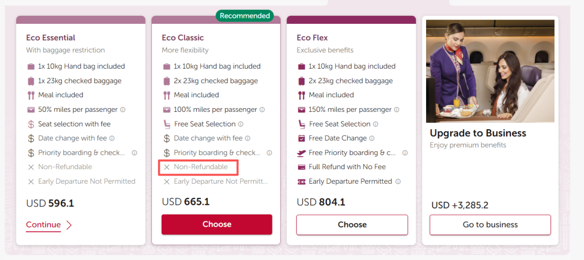
Task: Choose the Eco Flex fare
Action: (352, 224)
